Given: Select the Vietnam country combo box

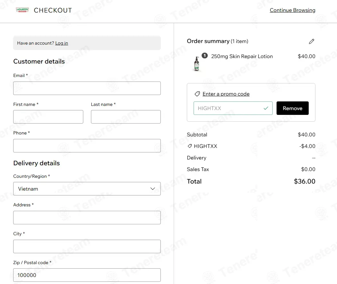Looking at the screenshot, I should pyautogui.click(x=87, y=189).
